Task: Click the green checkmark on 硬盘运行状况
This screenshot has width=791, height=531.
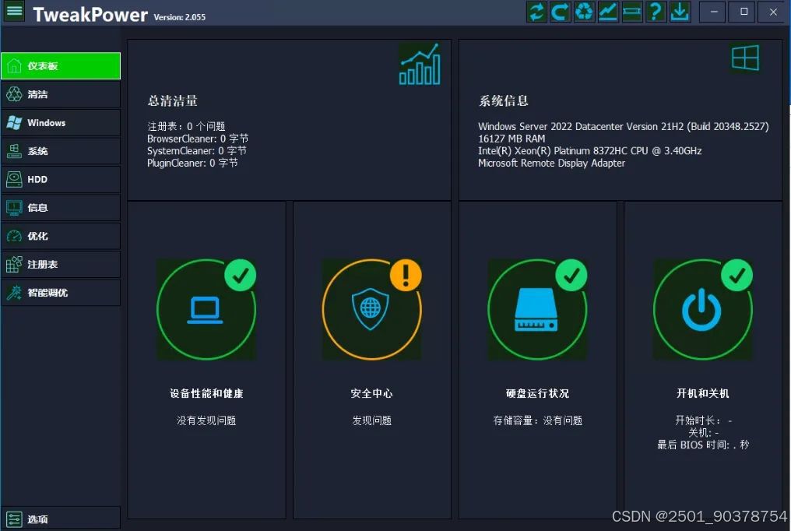Action: pos(571,275)
